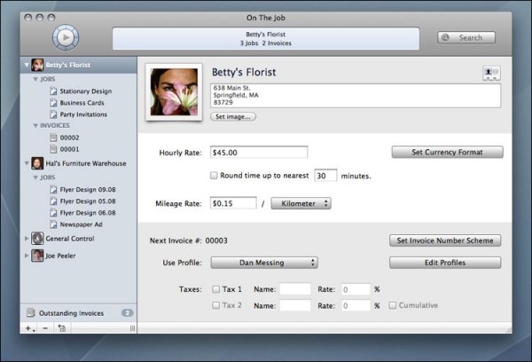
Task: Click the Betty's Florist name heading
Action: (244, 72)
